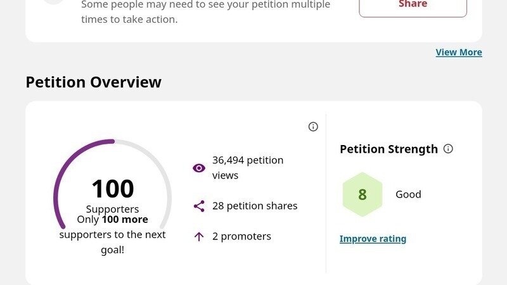Click the Supporters label under the count
This screenshot has width=507, height=285.
[x=112, y=209]
